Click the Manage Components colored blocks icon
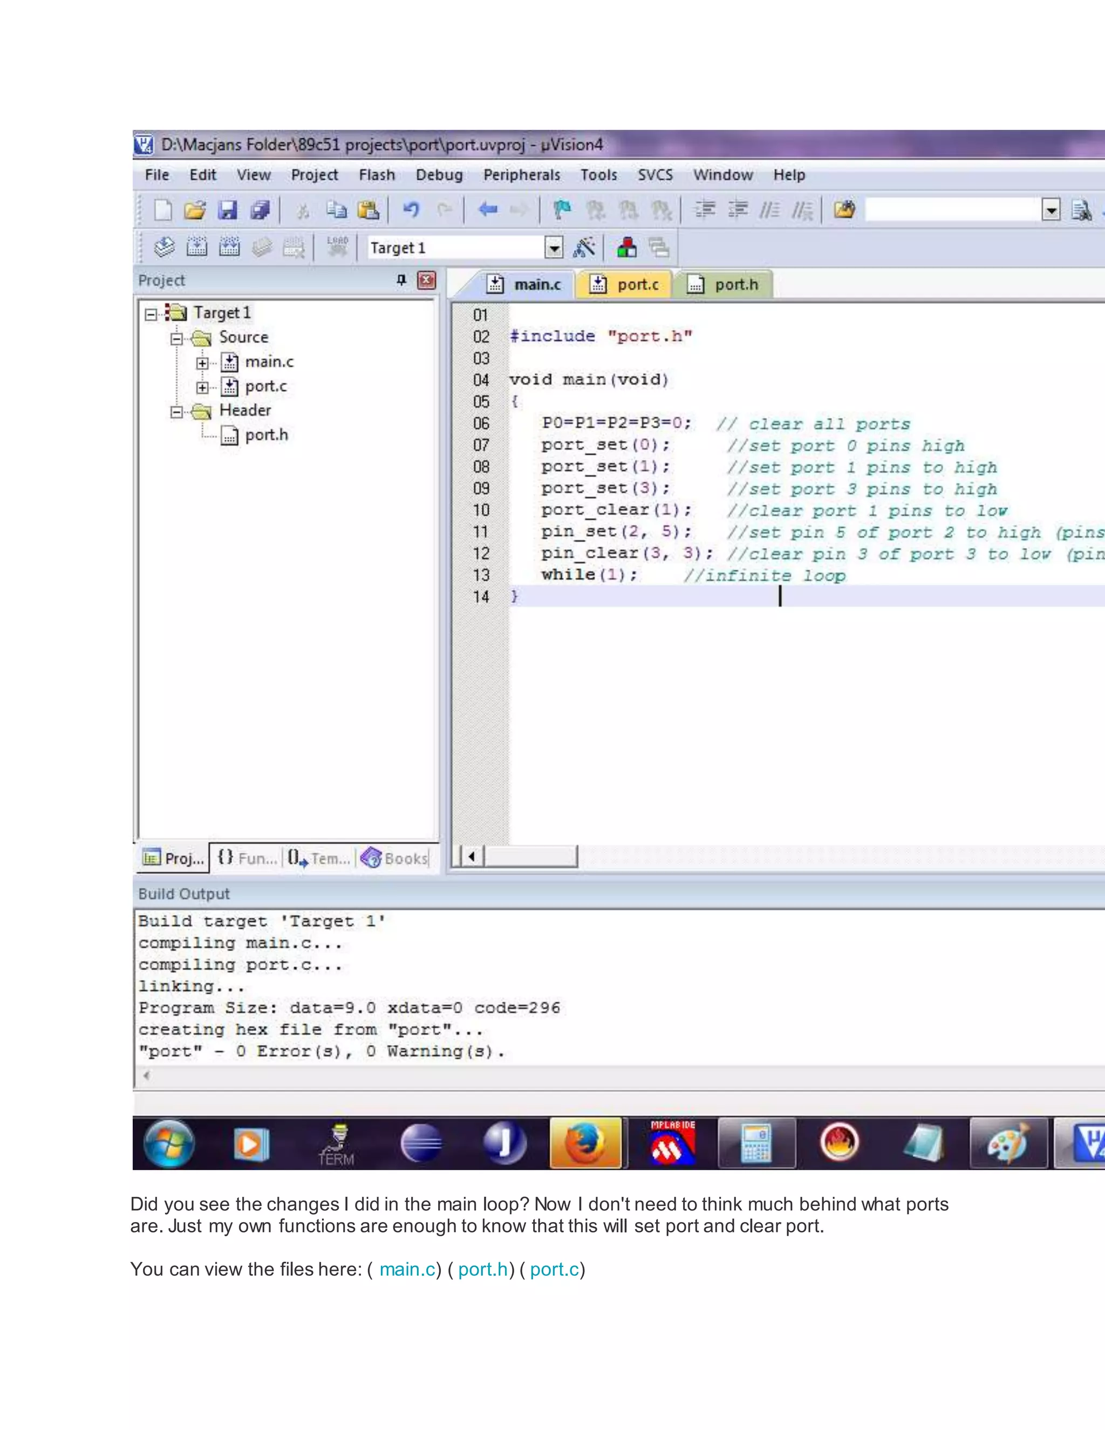Screen dimensions: 1105x1430 626,248
